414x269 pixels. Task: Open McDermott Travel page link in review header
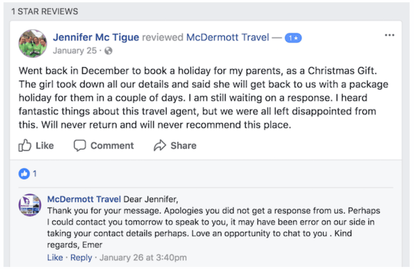point(228,37)
